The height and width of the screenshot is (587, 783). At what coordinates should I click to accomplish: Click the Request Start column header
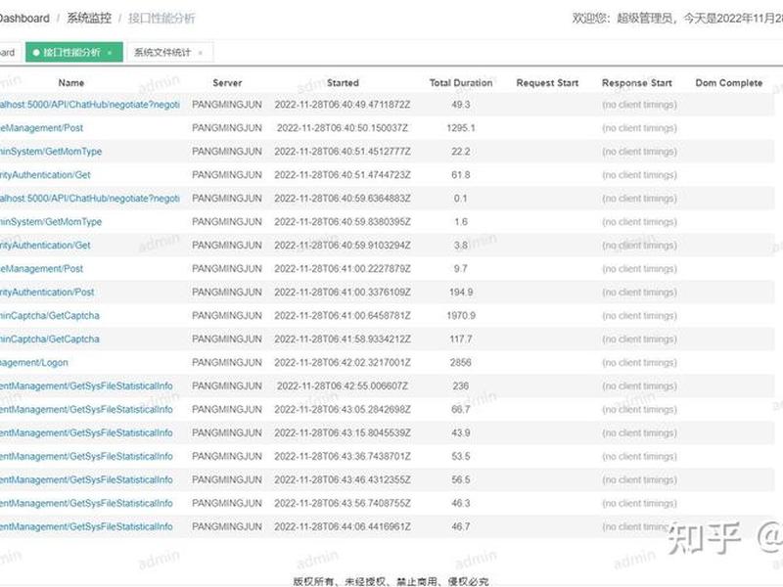click(x=547, y=83)
